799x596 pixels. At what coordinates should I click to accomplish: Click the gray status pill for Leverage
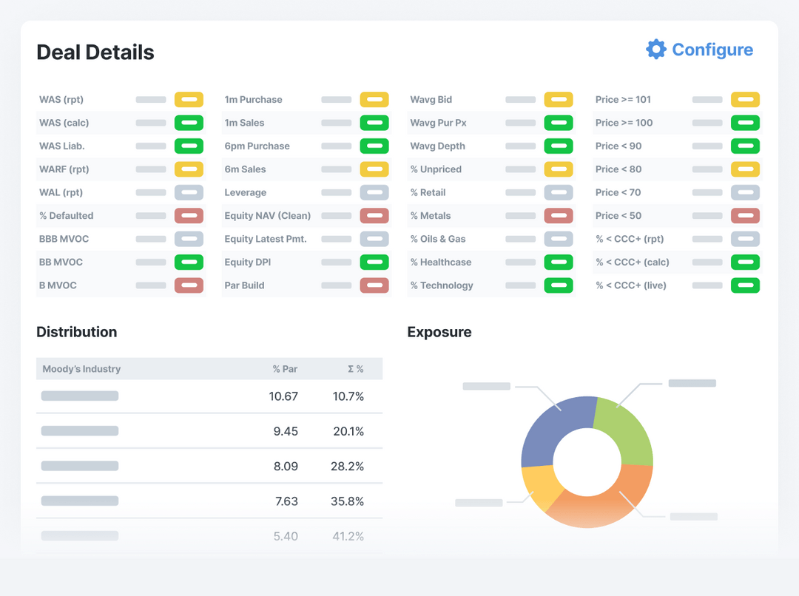374,192
